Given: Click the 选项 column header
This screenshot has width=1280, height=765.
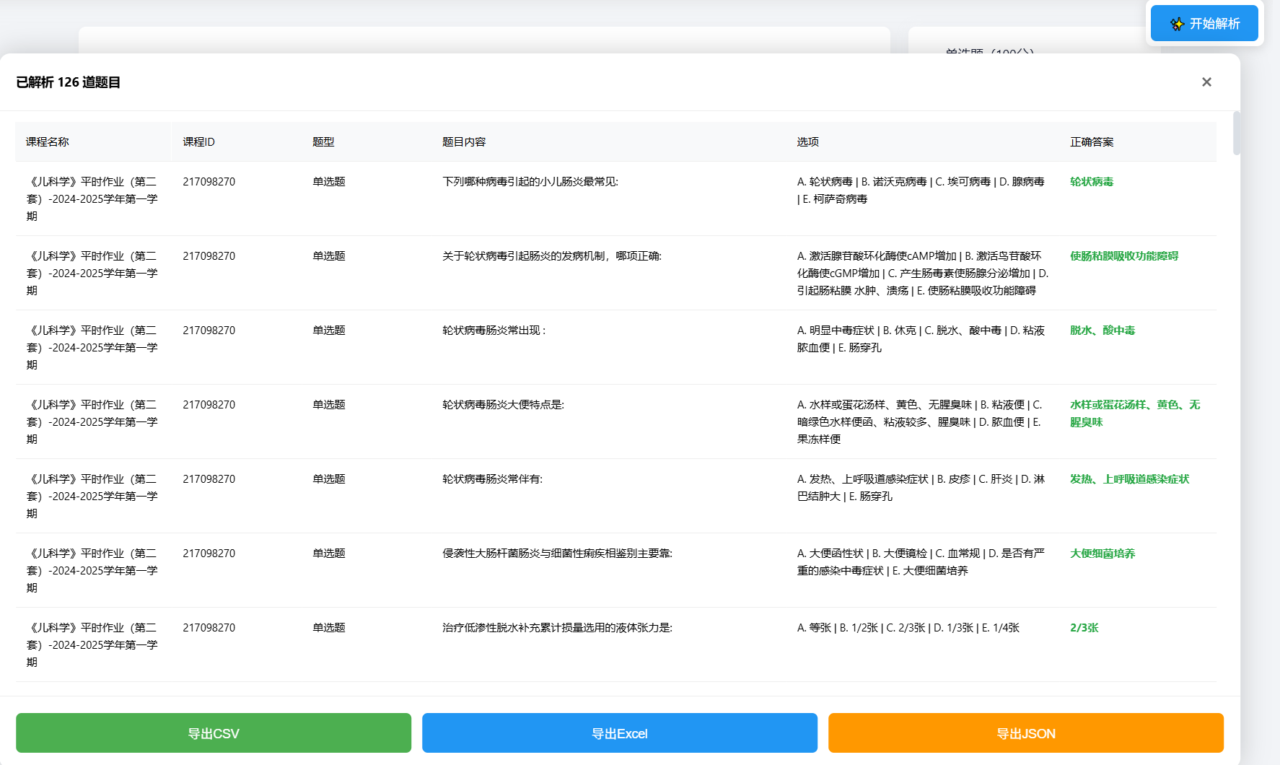Looking at the screenshot, I should click(807, 142).
